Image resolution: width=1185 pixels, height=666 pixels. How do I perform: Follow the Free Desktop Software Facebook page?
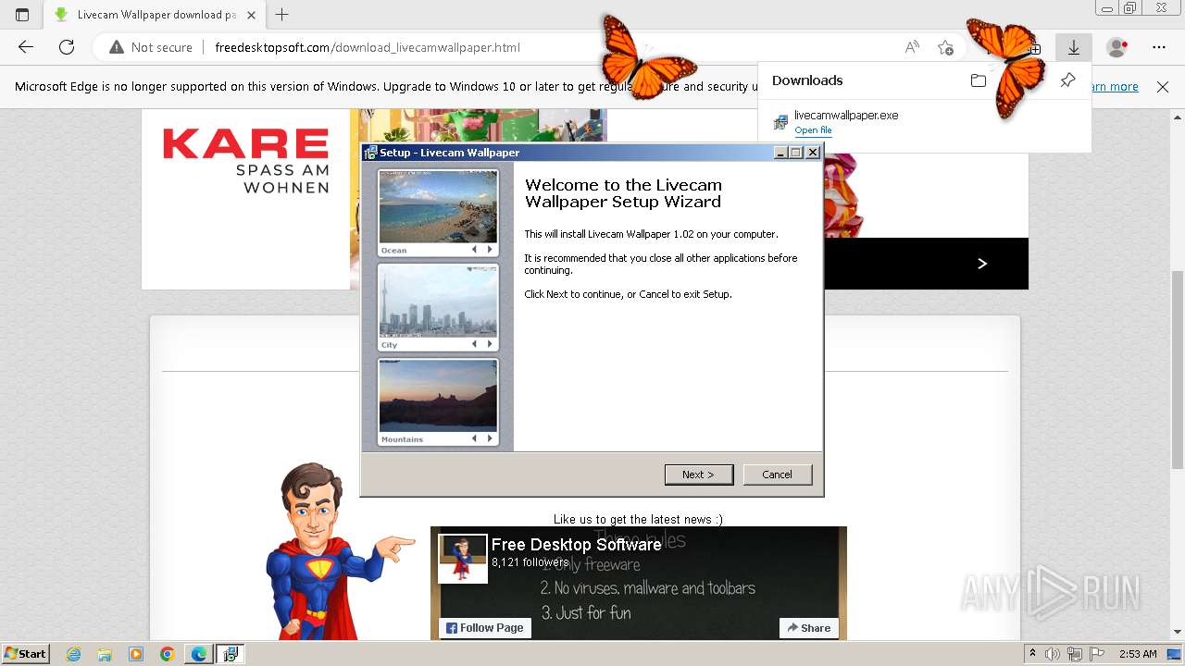point(485,627)
